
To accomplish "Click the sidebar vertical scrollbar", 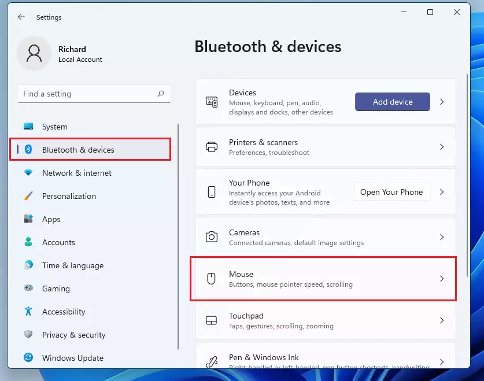I will point(178,236).
